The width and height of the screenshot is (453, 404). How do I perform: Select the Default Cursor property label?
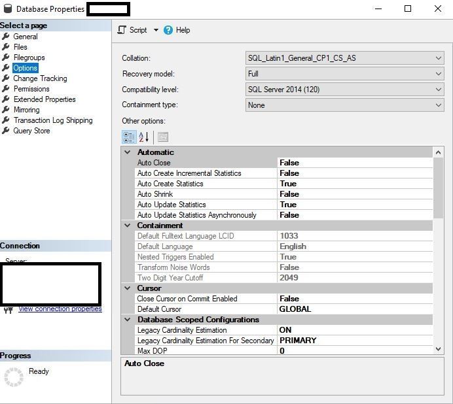(x=160, y=309)
